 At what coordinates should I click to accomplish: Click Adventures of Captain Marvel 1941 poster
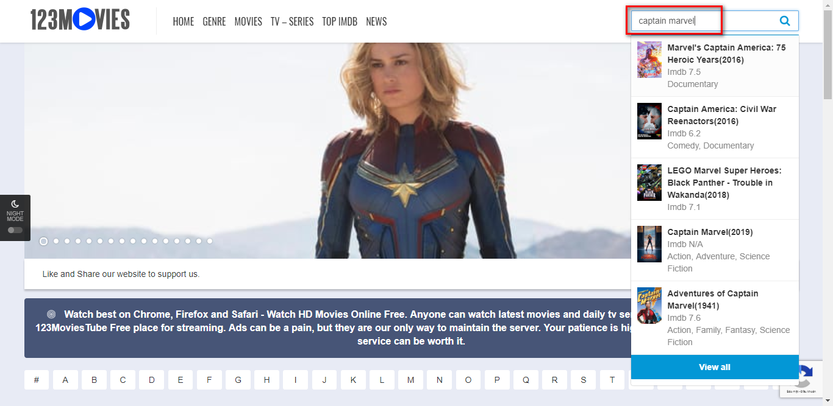click(x=649, y=306)
